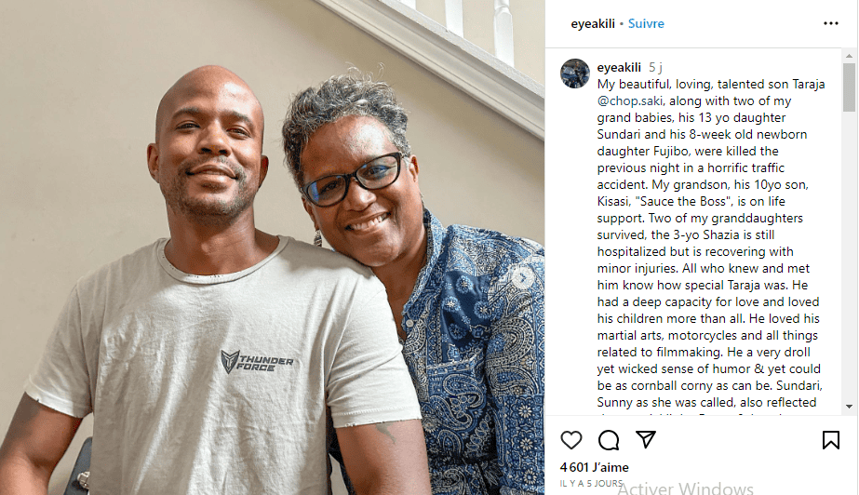Click the caption scrollbar down arrow
859x495 pixels.
(x=849, y=407)
